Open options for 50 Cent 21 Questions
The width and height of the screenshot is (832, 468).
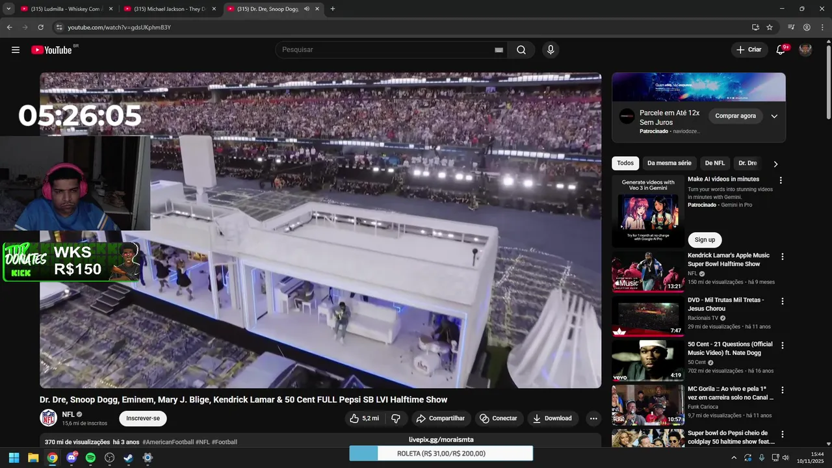pyautogui.click(x=783, y=345)
